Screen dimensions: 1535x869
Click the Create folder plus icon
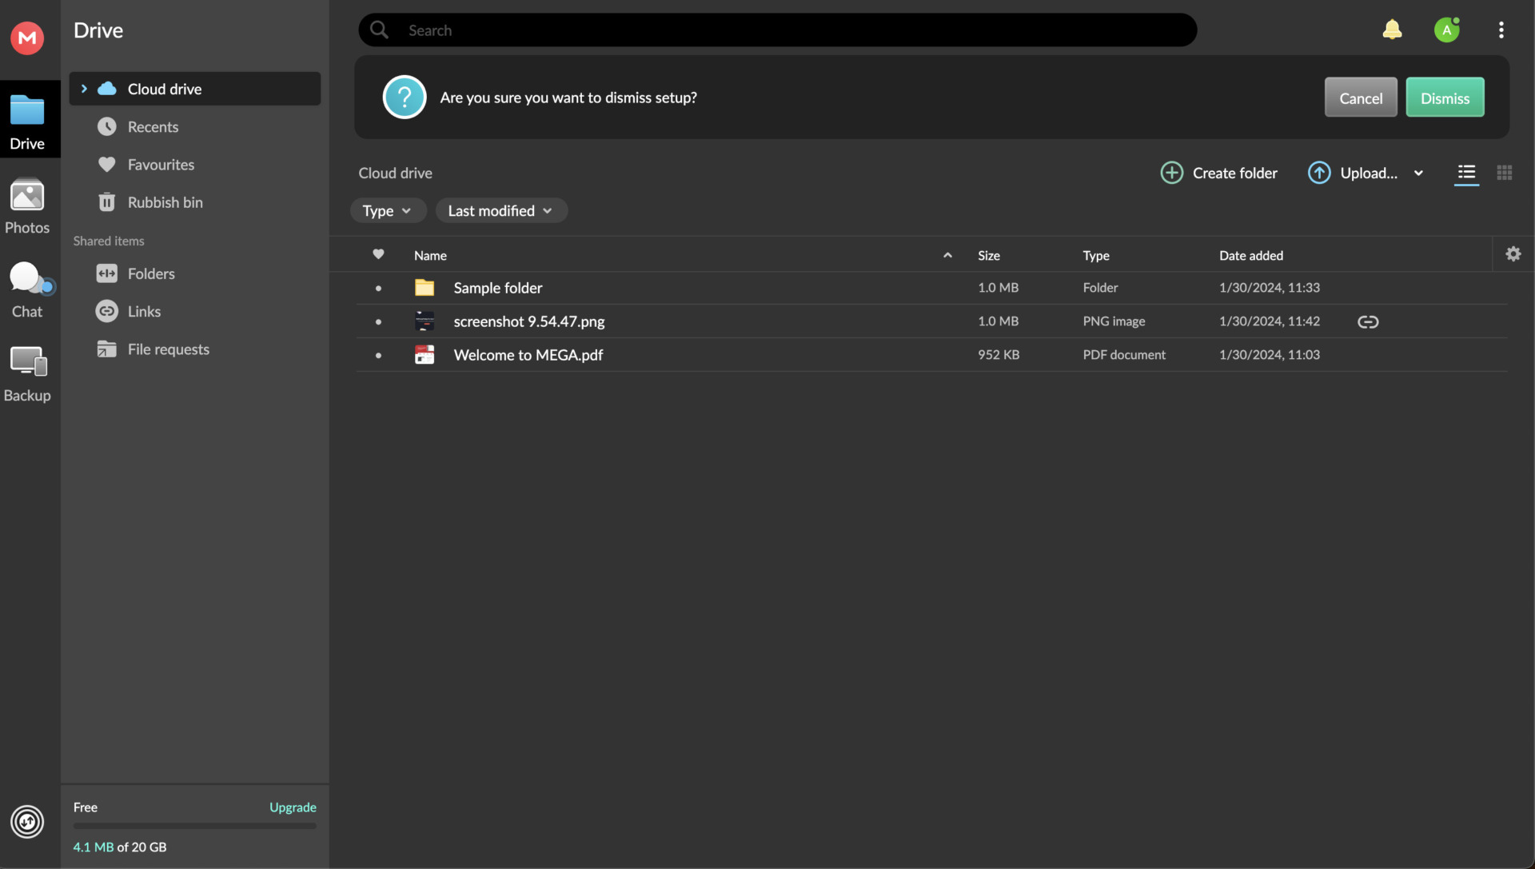pyautogui.click(x=1171, y=173)
